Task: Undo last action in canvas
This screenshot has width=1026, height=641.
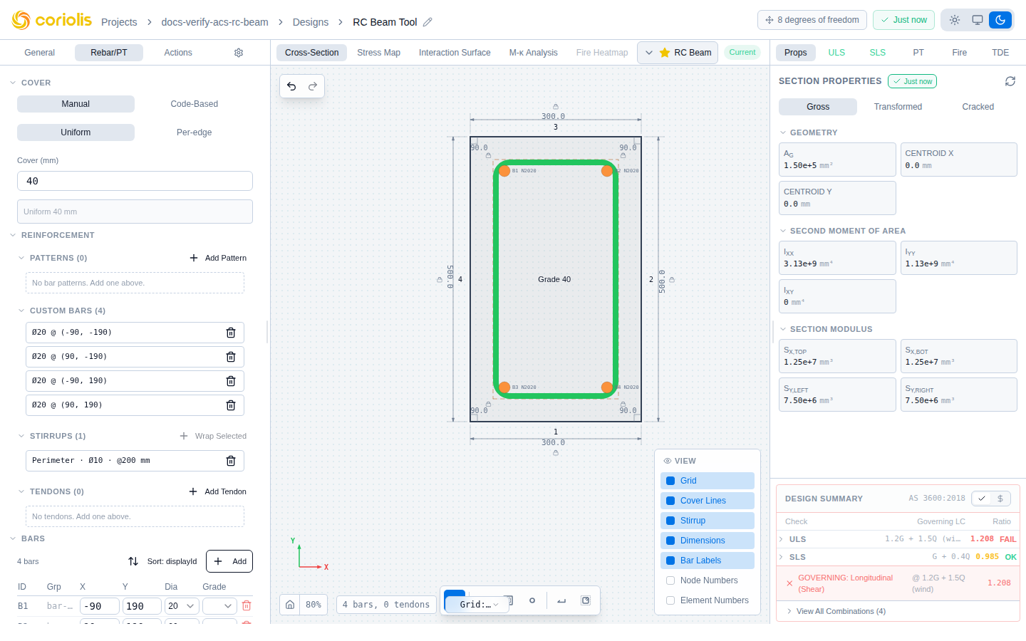Action: point(291,86)
